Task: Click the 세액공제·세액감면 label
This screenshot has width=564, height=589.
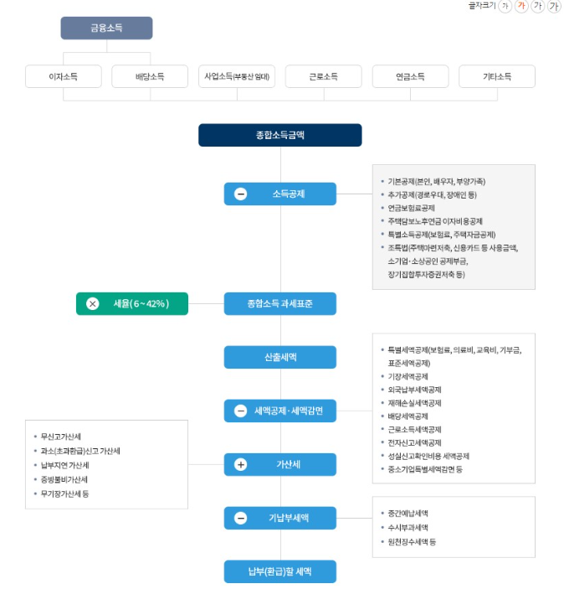Action: (289, 411)
